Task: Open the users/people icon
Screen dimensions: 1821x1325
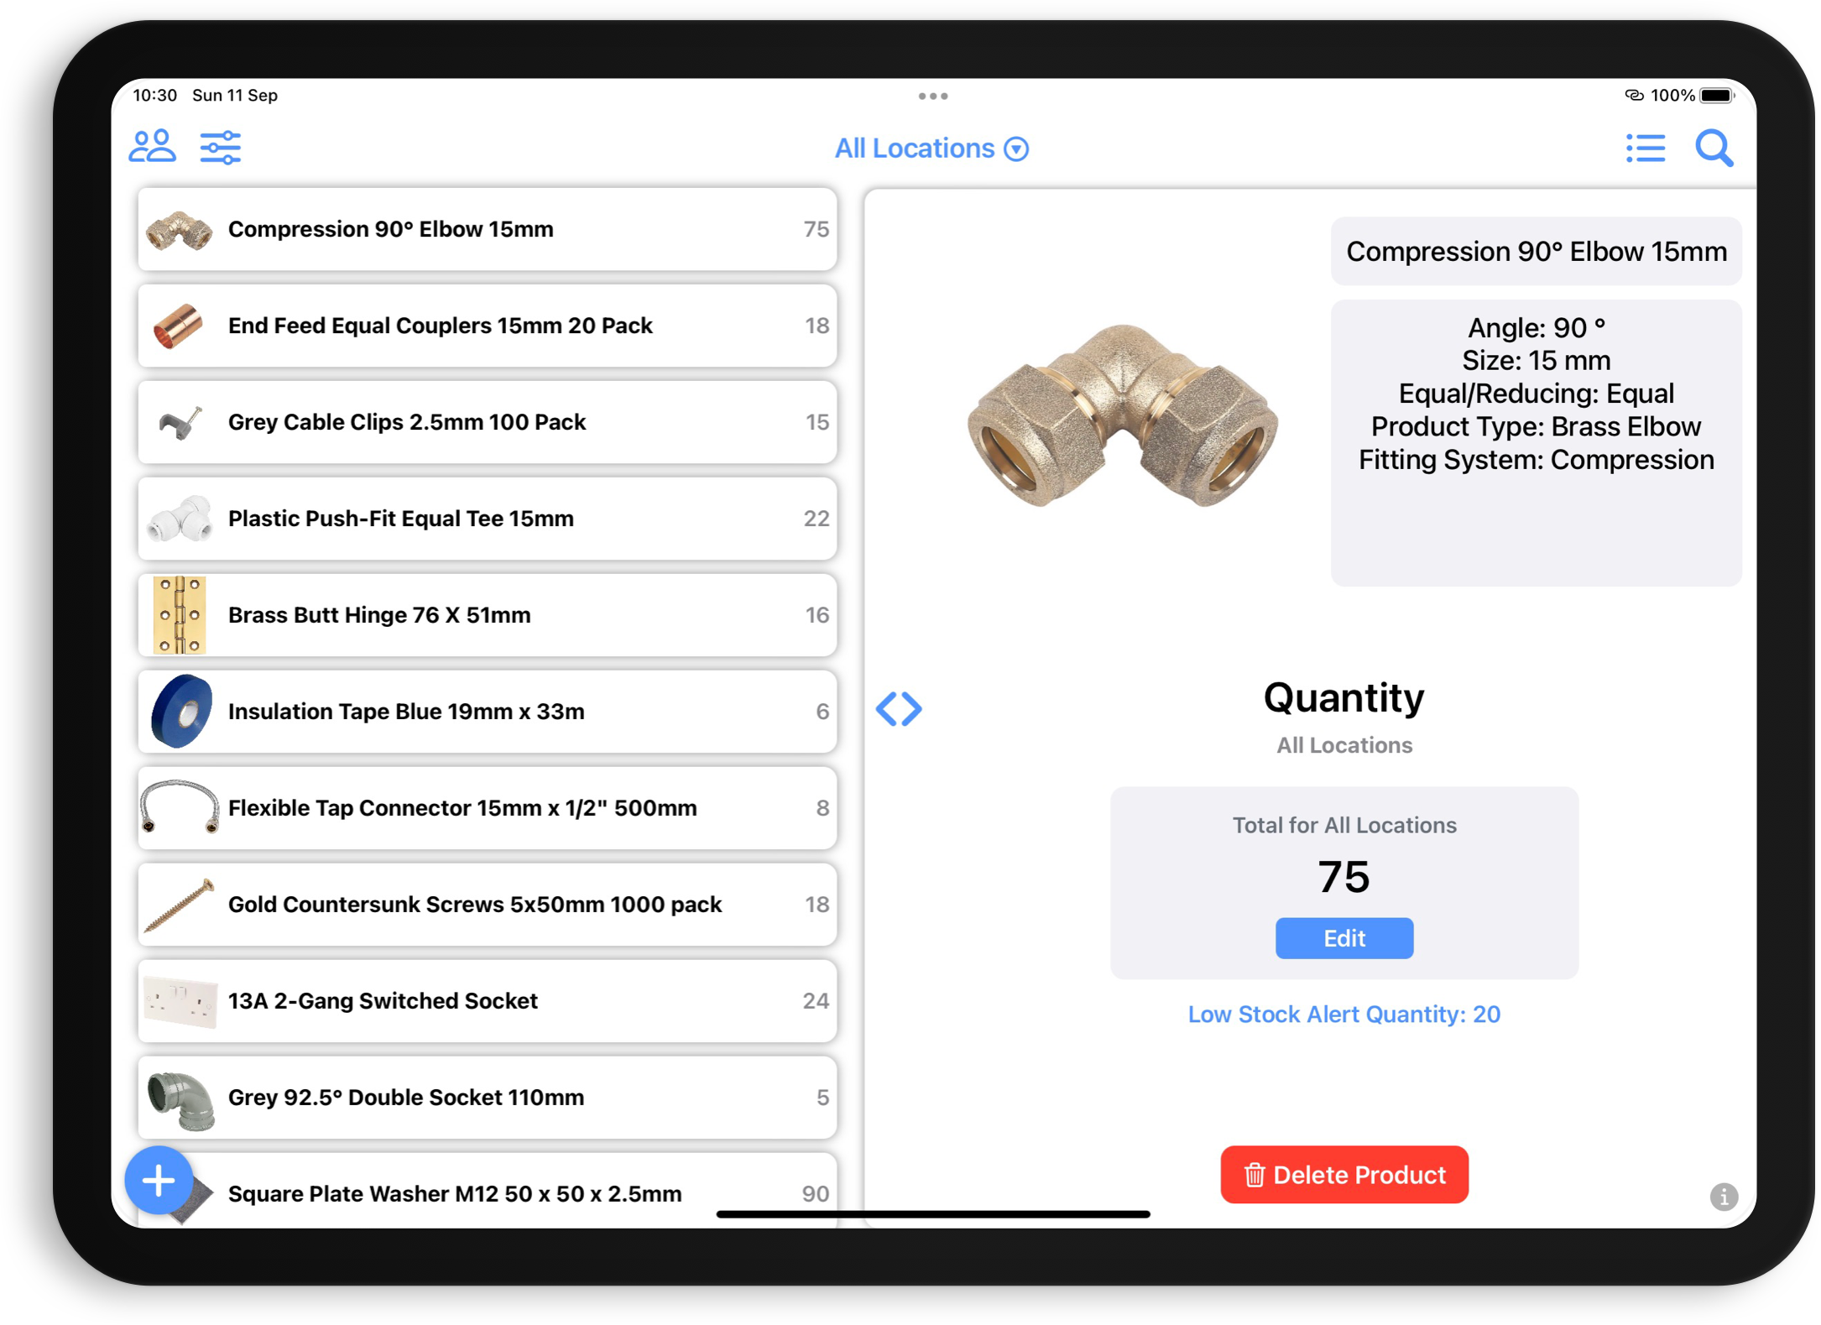Action: tap(152, 147)
